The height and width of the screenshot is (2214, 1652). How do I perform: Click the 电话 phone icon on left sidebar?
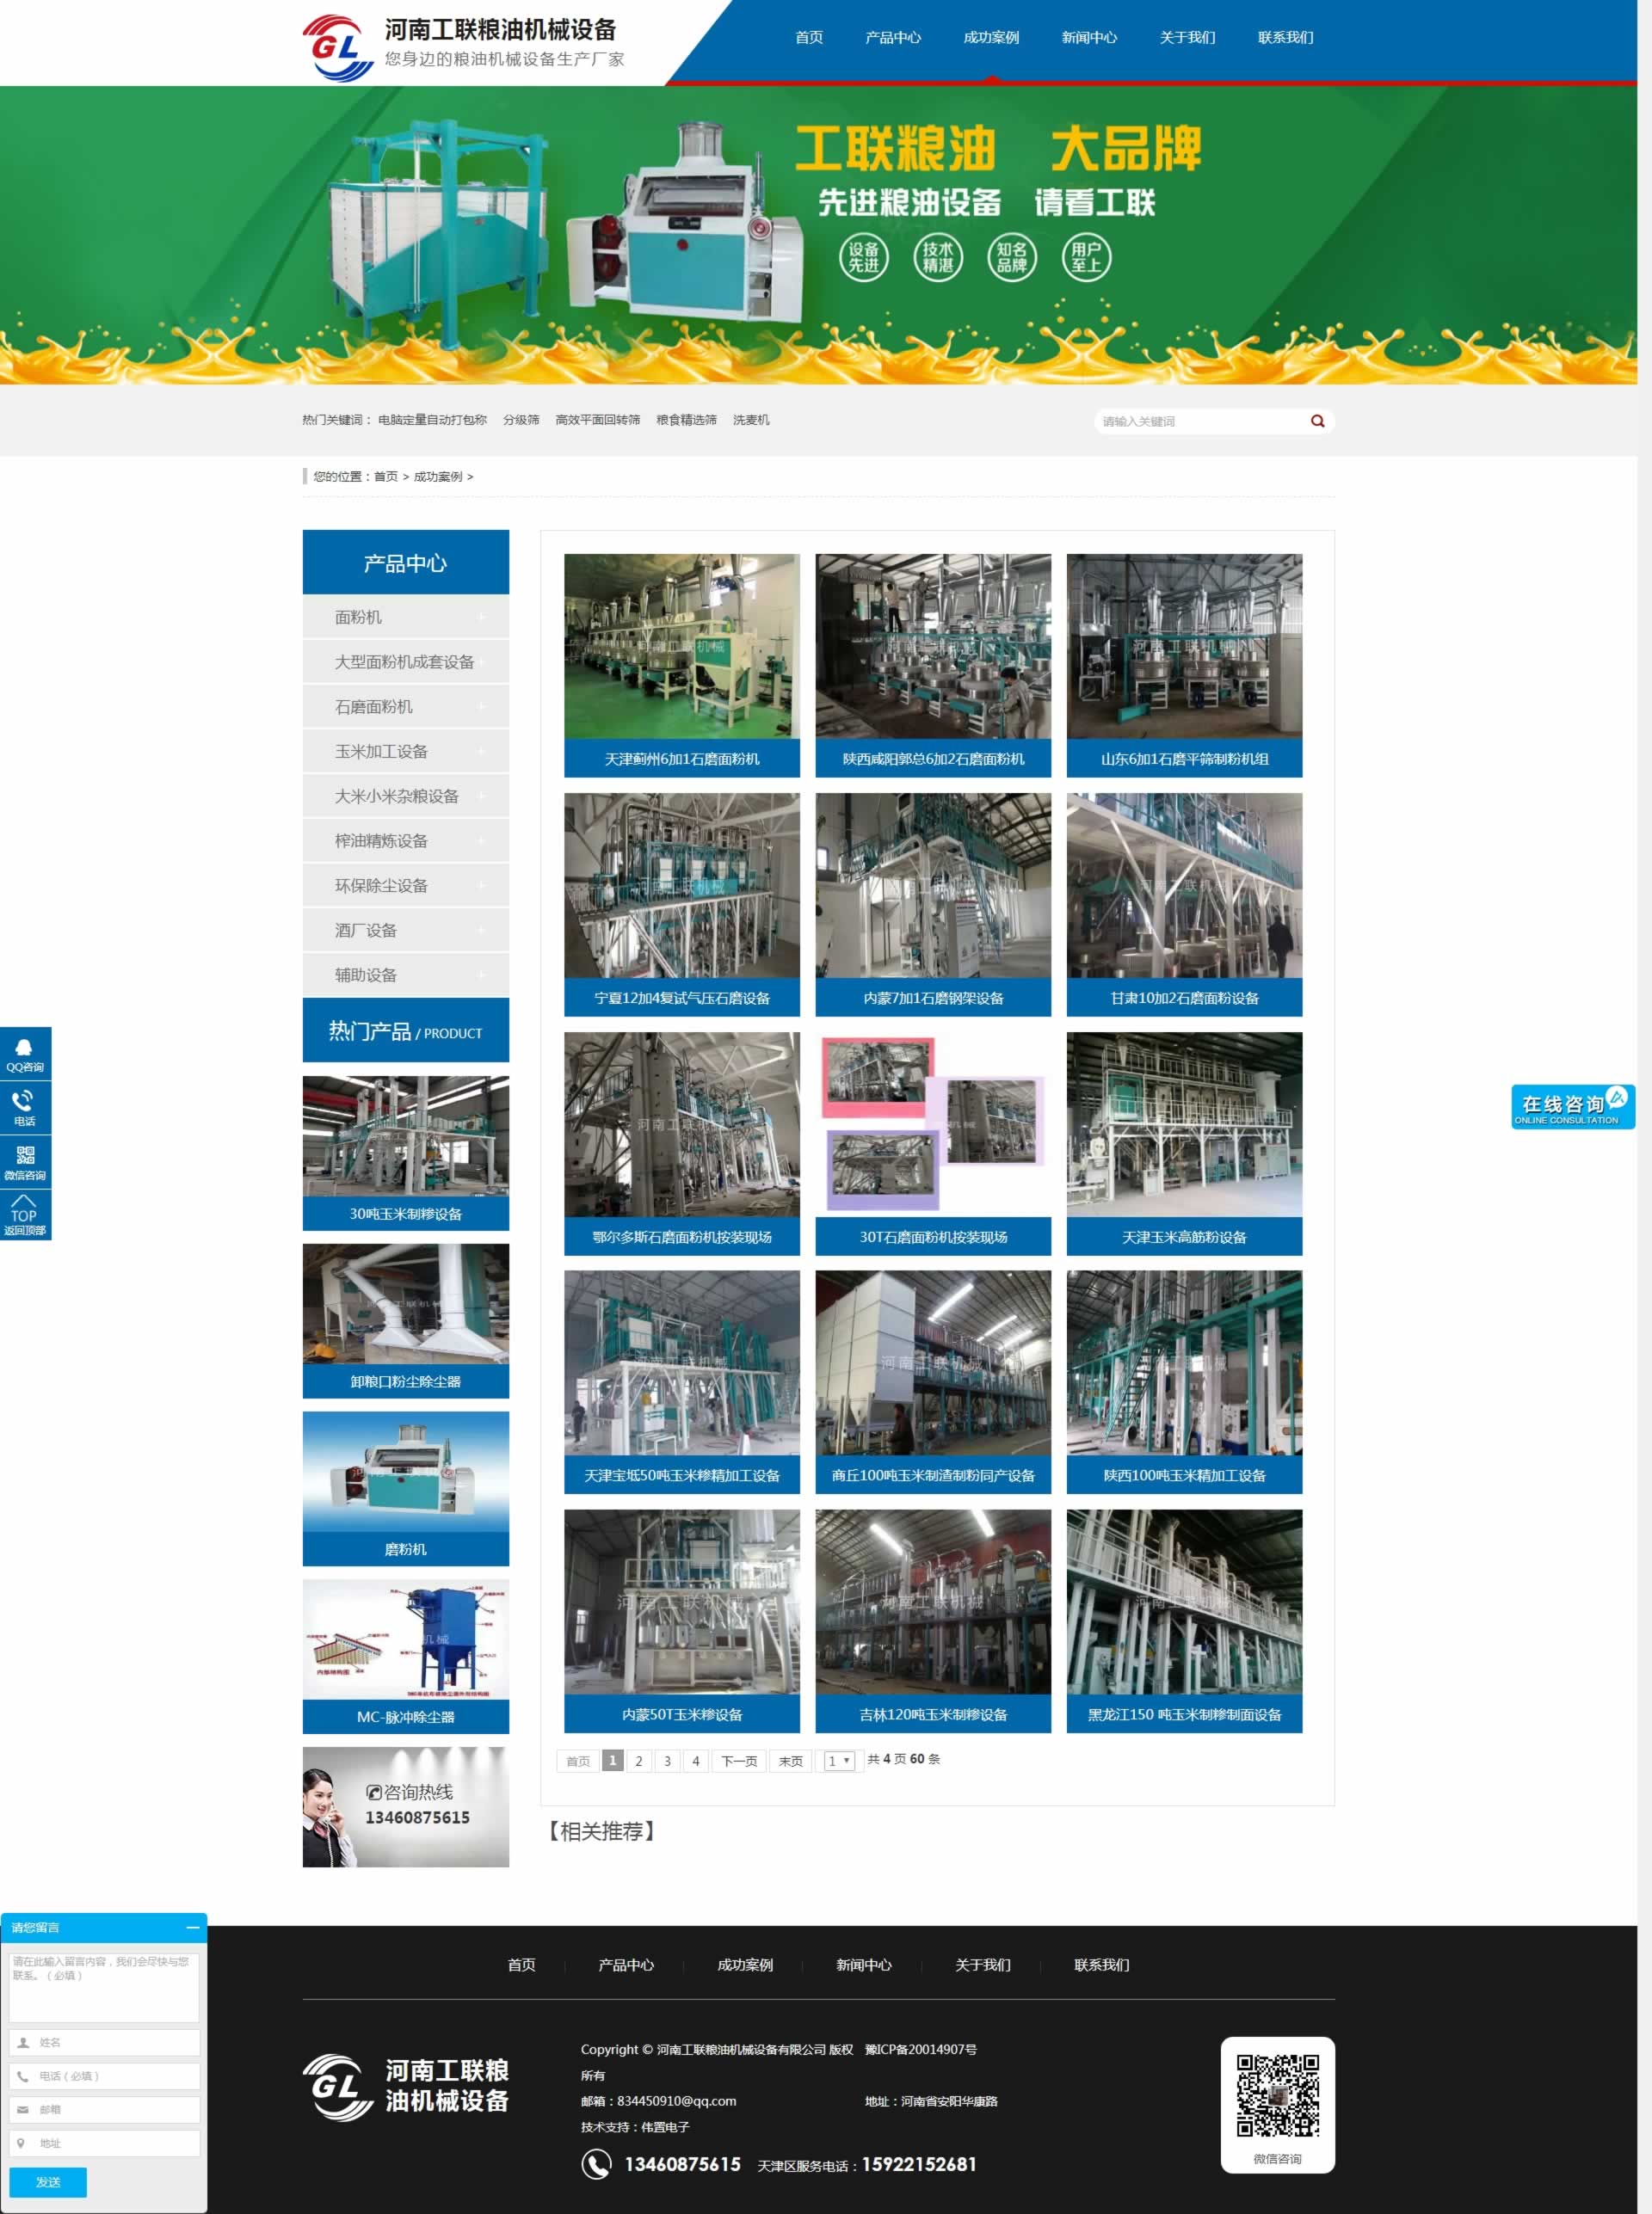coord(25,1104)
